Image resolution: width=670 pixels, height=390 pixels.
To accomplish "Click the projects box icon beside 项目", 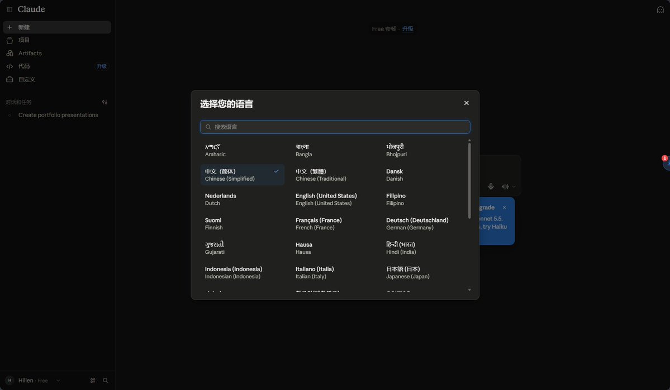I will coord(9,40).
